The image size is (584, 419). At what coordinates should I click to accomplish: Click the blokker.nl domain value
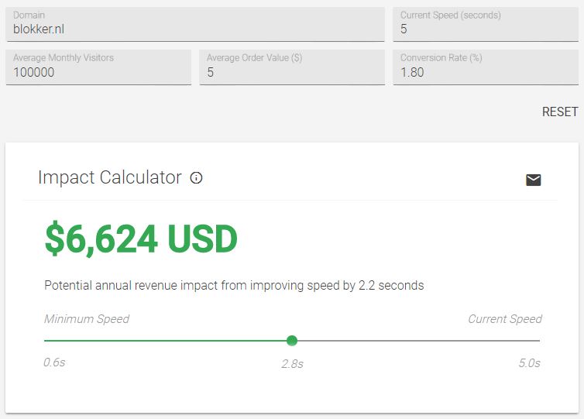click(38, 29)
